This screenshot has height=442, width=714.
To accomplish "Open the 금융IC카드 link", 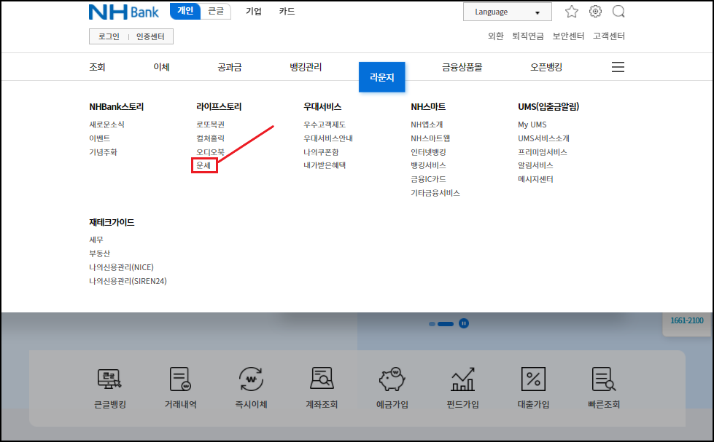I will (428, 178).
